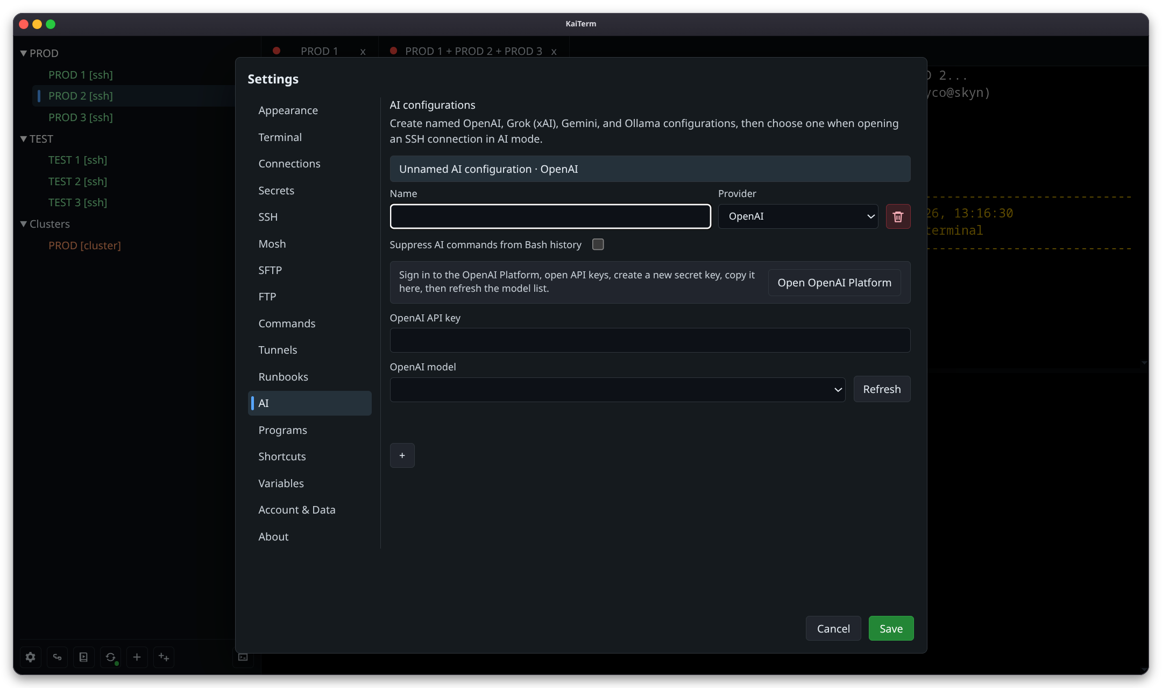Click the Save button
1162x688 pixels.
(891, 628)
